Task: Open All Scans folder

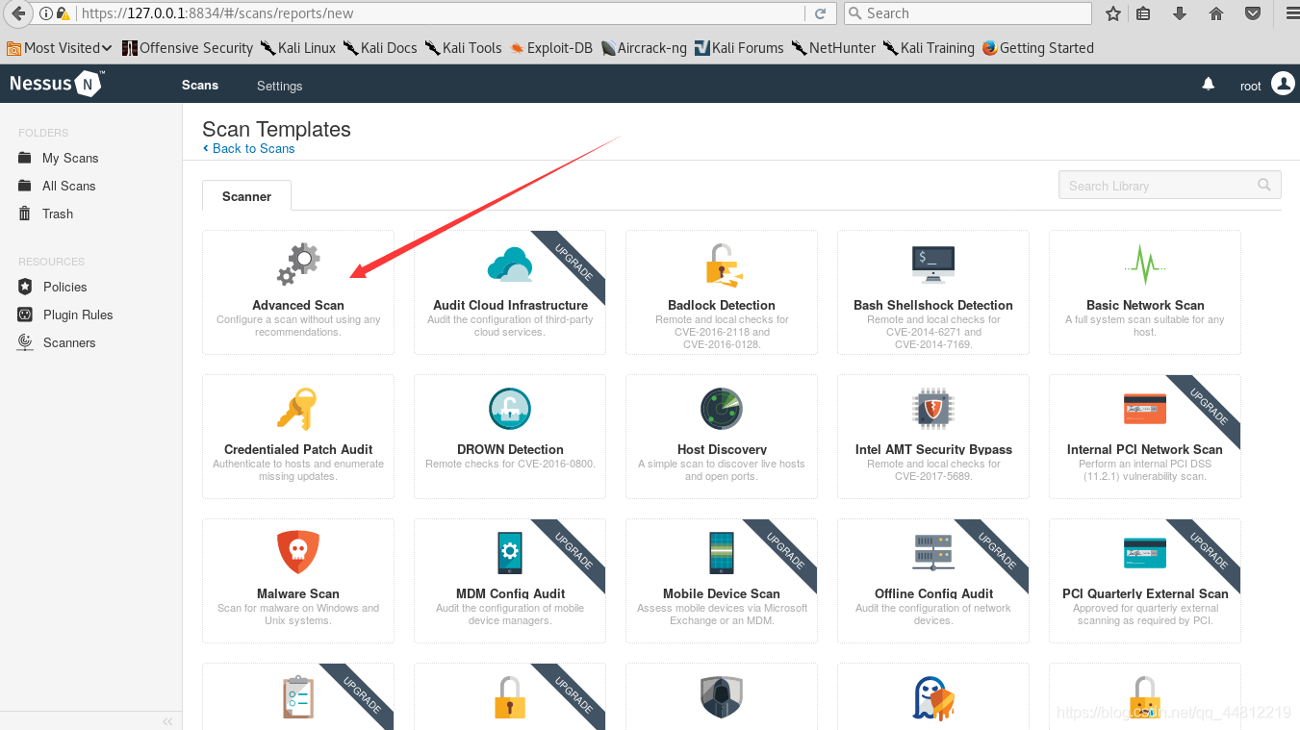Action: point(68,186)
